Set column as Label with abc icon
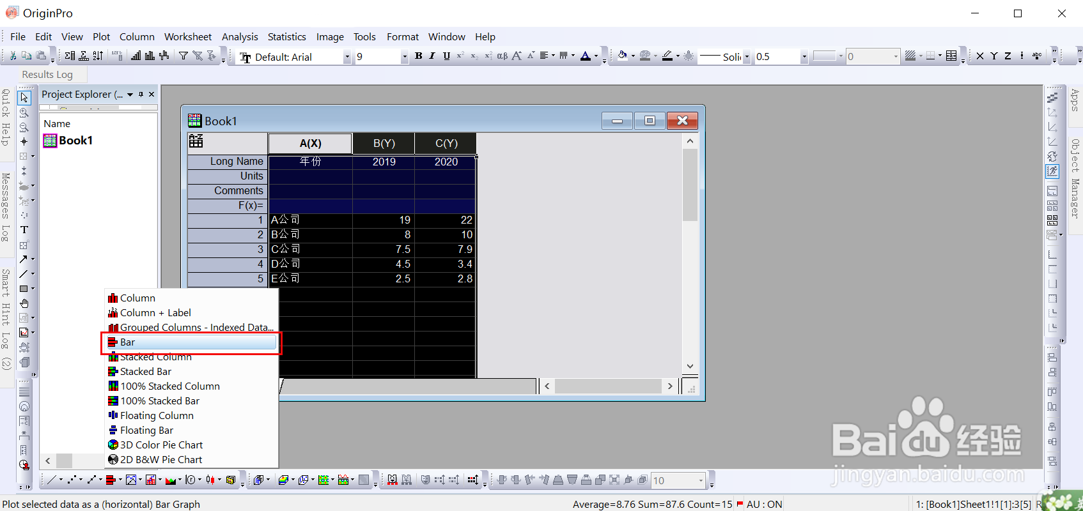Screen dimensions: 1083x511 tap(1036, 56)
